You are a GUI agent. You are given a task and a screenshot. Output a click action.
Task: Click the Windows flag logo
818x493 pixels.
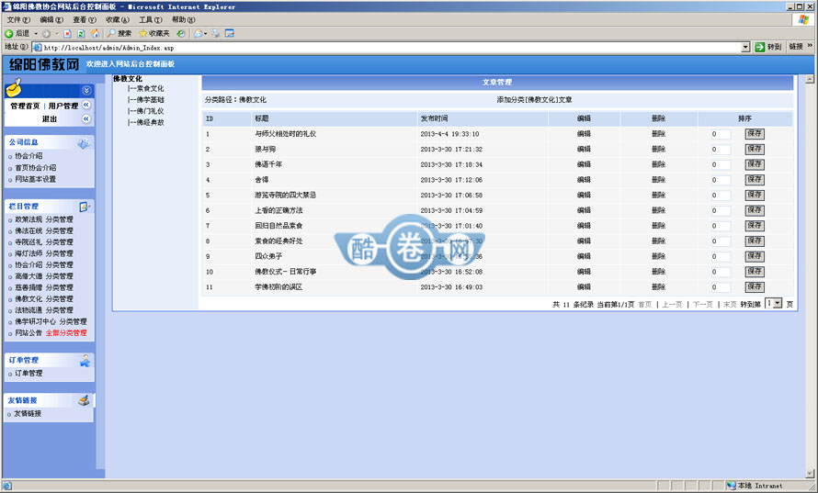pos(803,20)
